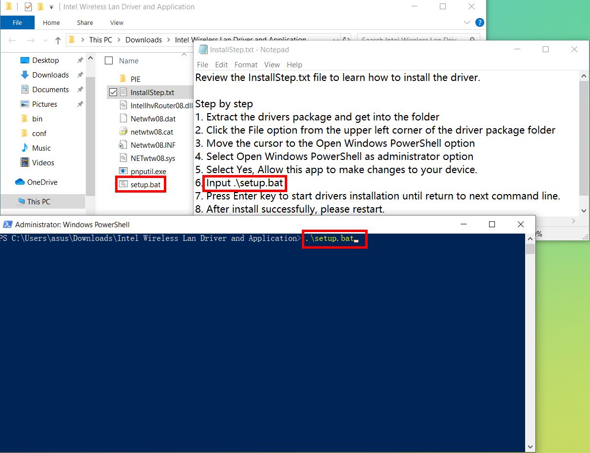Viewport: 590px width, 453px height.
Task: Click the Notepad scroll down arrow
Action: point(584,211)
